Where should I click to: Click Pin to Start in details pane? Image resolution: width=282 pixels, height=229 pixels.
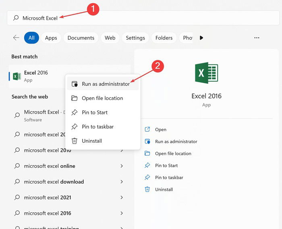click(x=166, y=165)
